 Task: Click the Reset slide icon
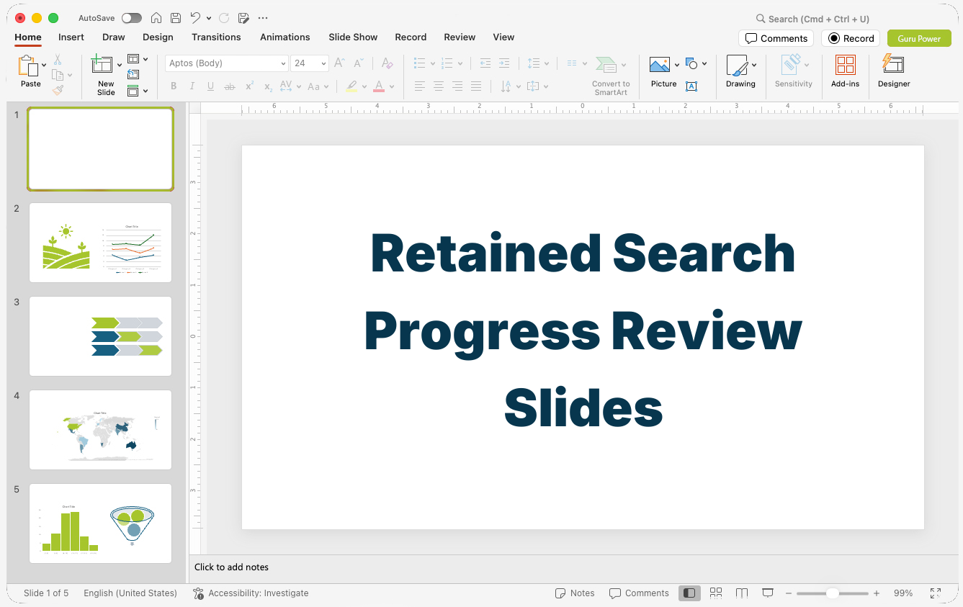(133, 74)
